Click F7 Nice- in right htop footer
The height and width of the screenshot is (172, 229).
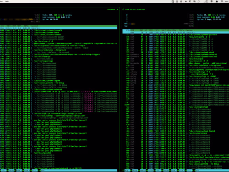pos(173,170)
